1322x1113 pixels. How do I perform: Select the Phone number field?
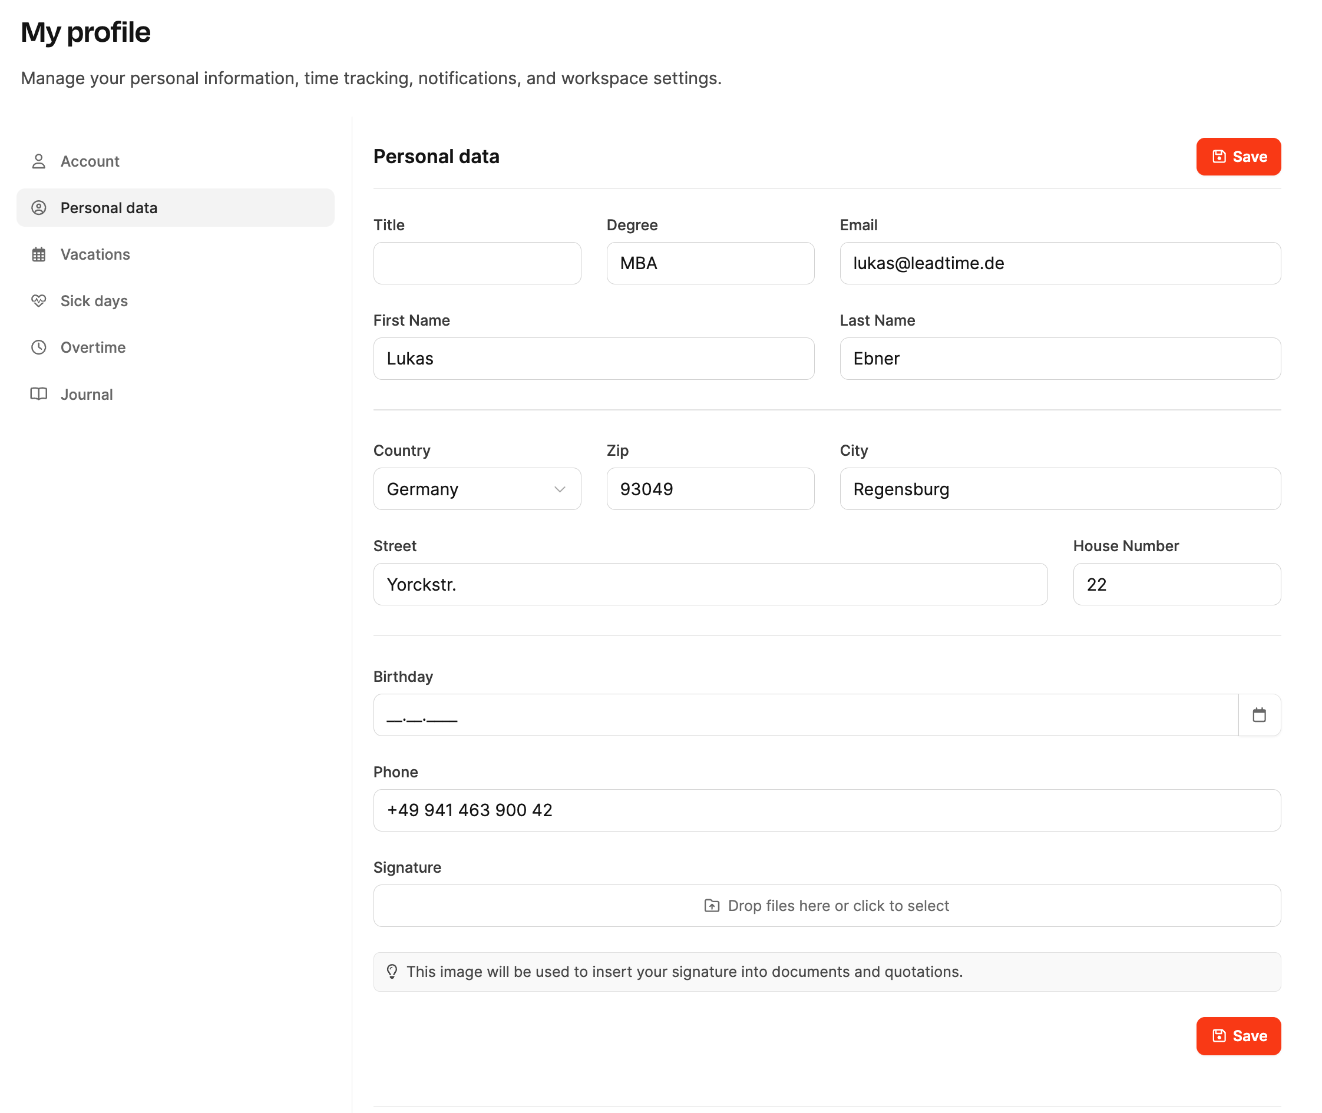827,810
